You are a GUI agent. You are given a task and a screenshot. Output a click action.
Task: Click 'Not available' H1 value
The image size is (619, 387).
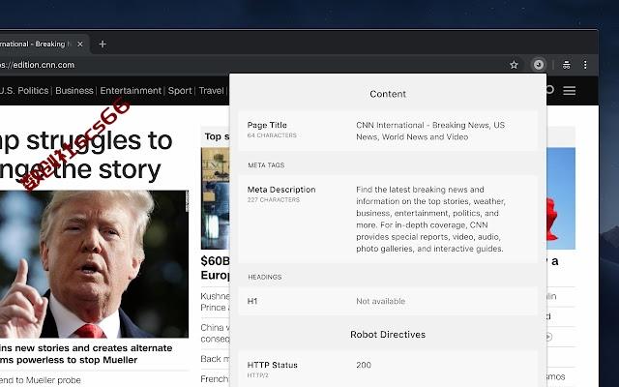point(380,301)
